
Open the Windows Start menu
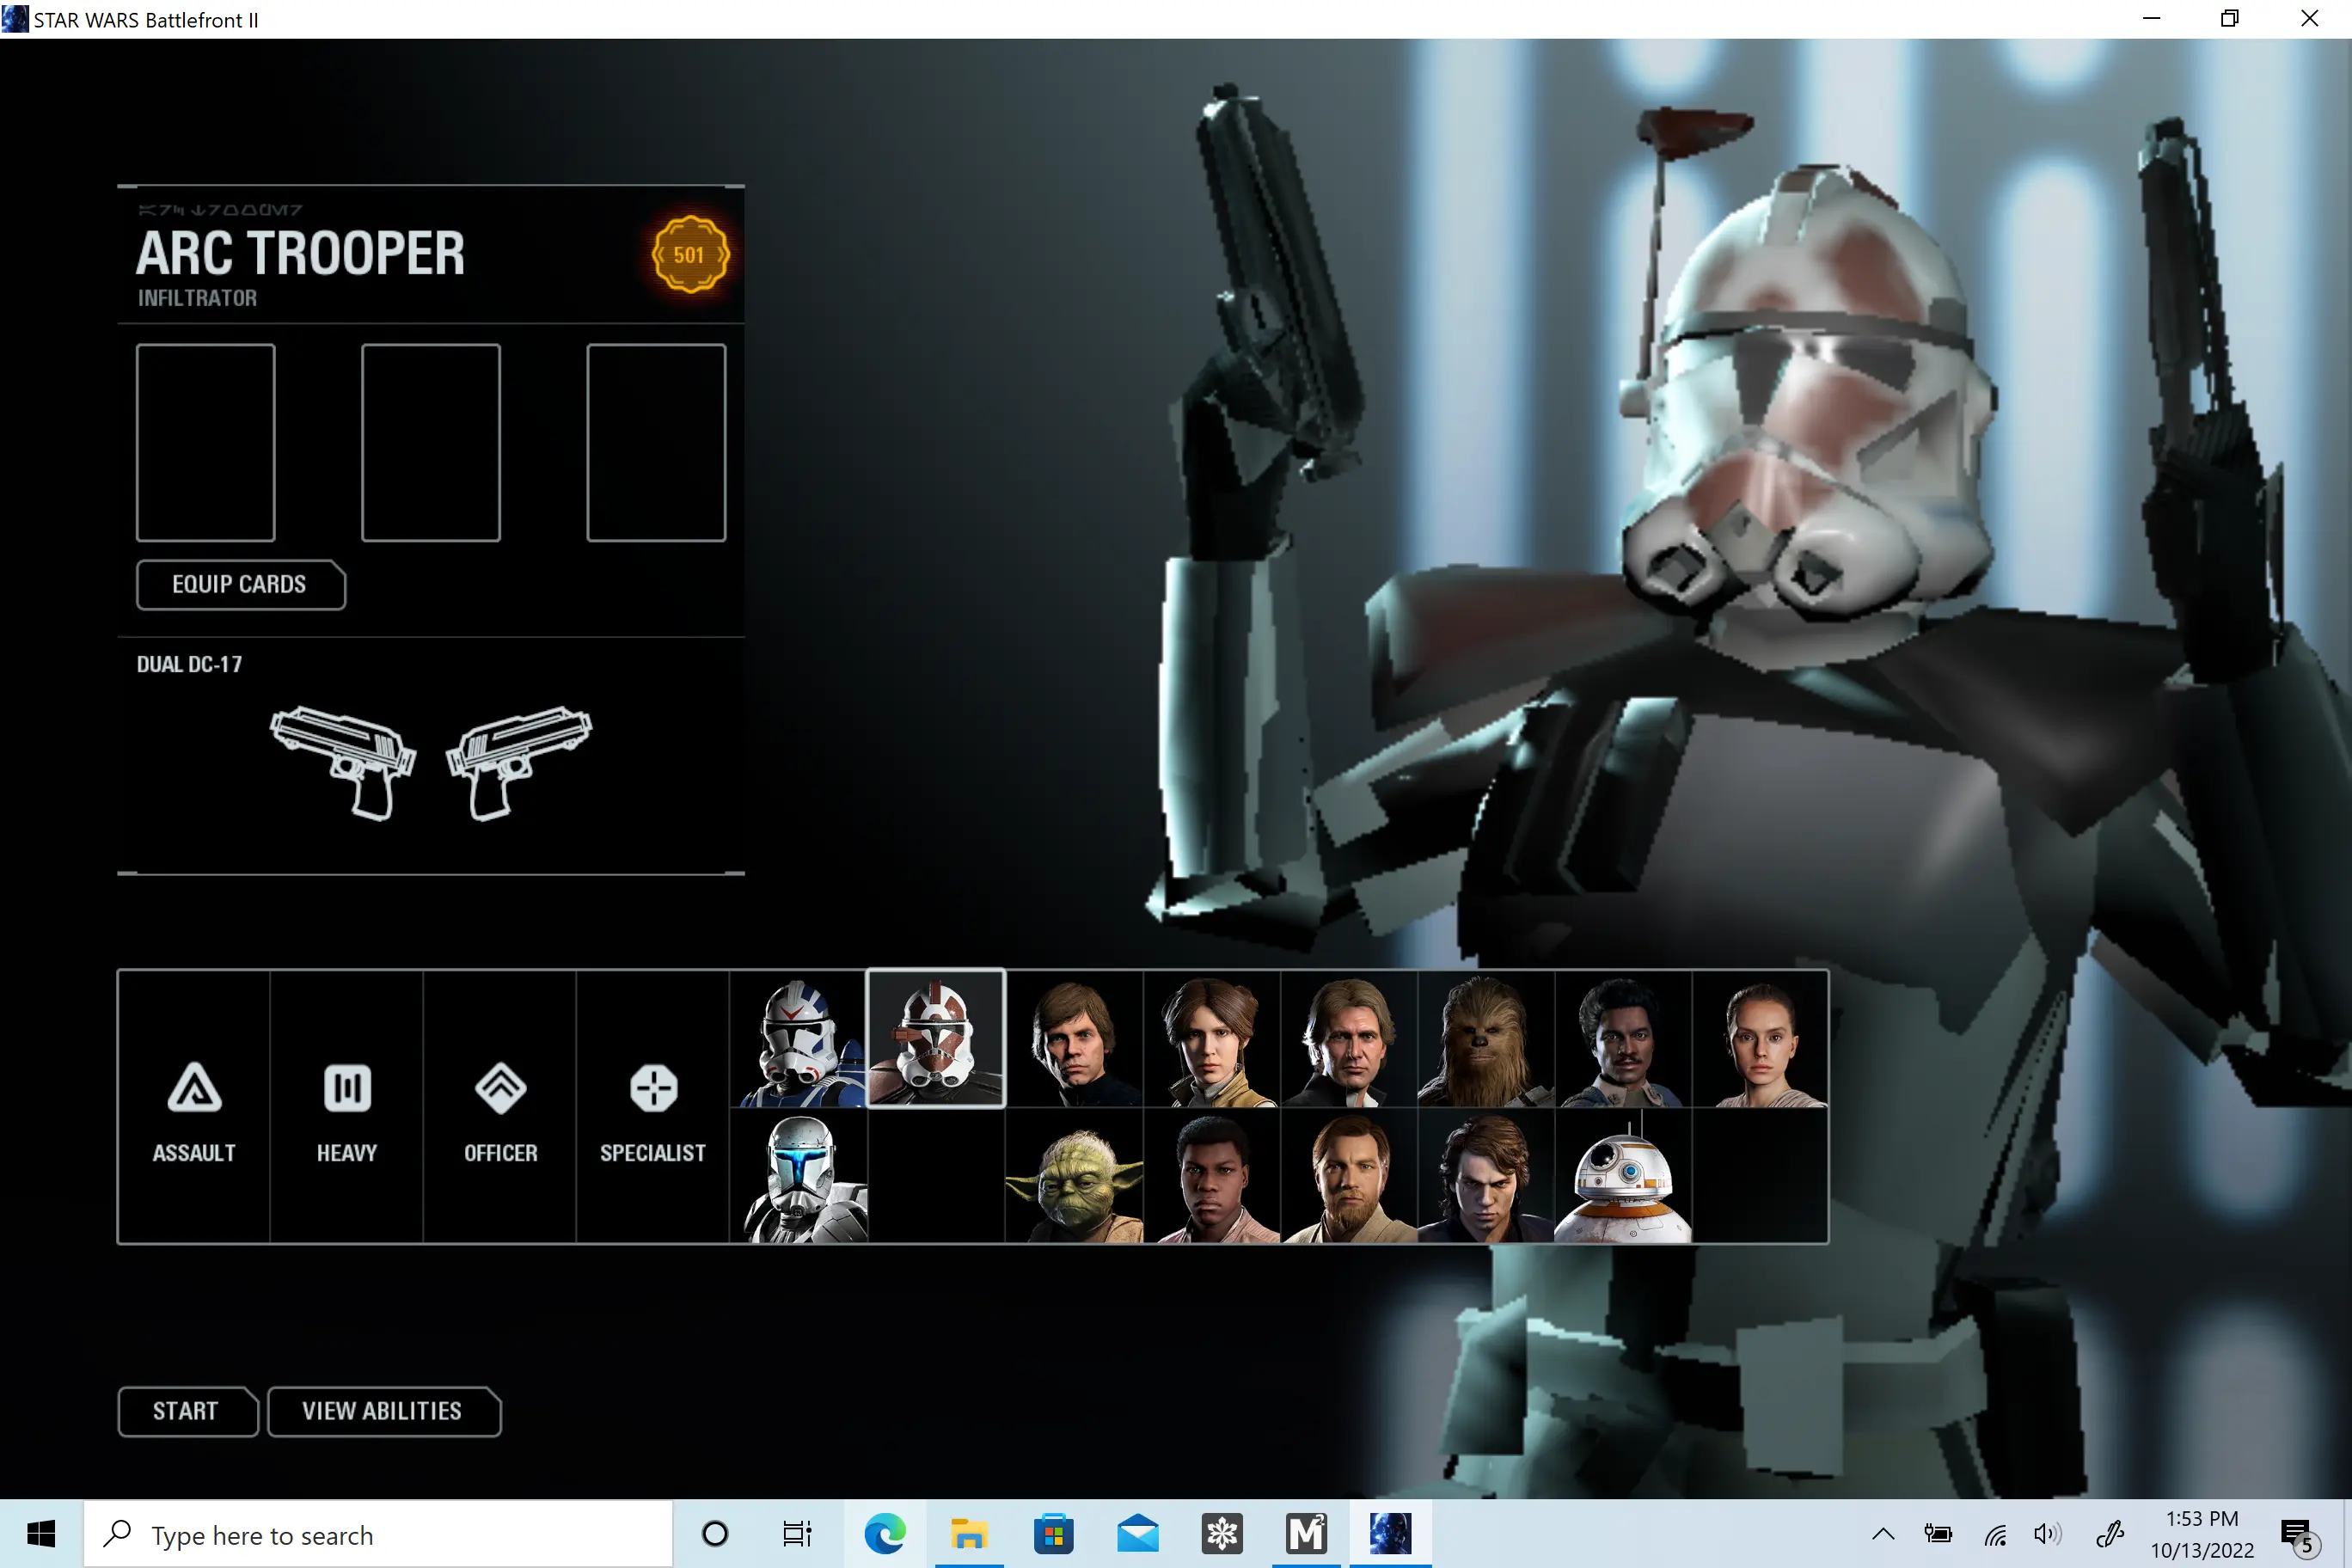[41, 1534]
